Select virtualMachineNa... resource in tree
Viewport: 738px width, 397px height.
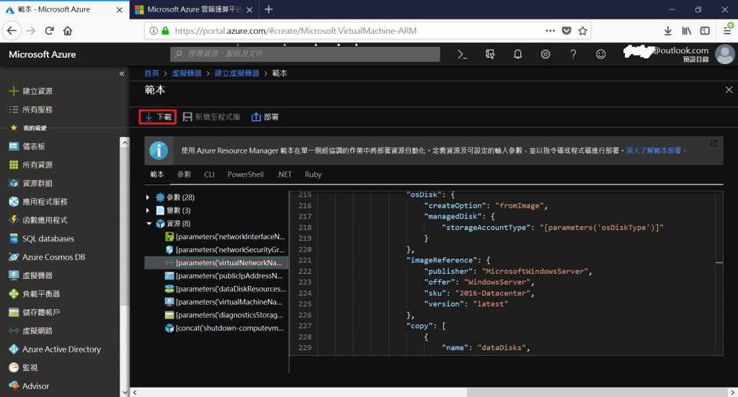click(x=225, y=302)
